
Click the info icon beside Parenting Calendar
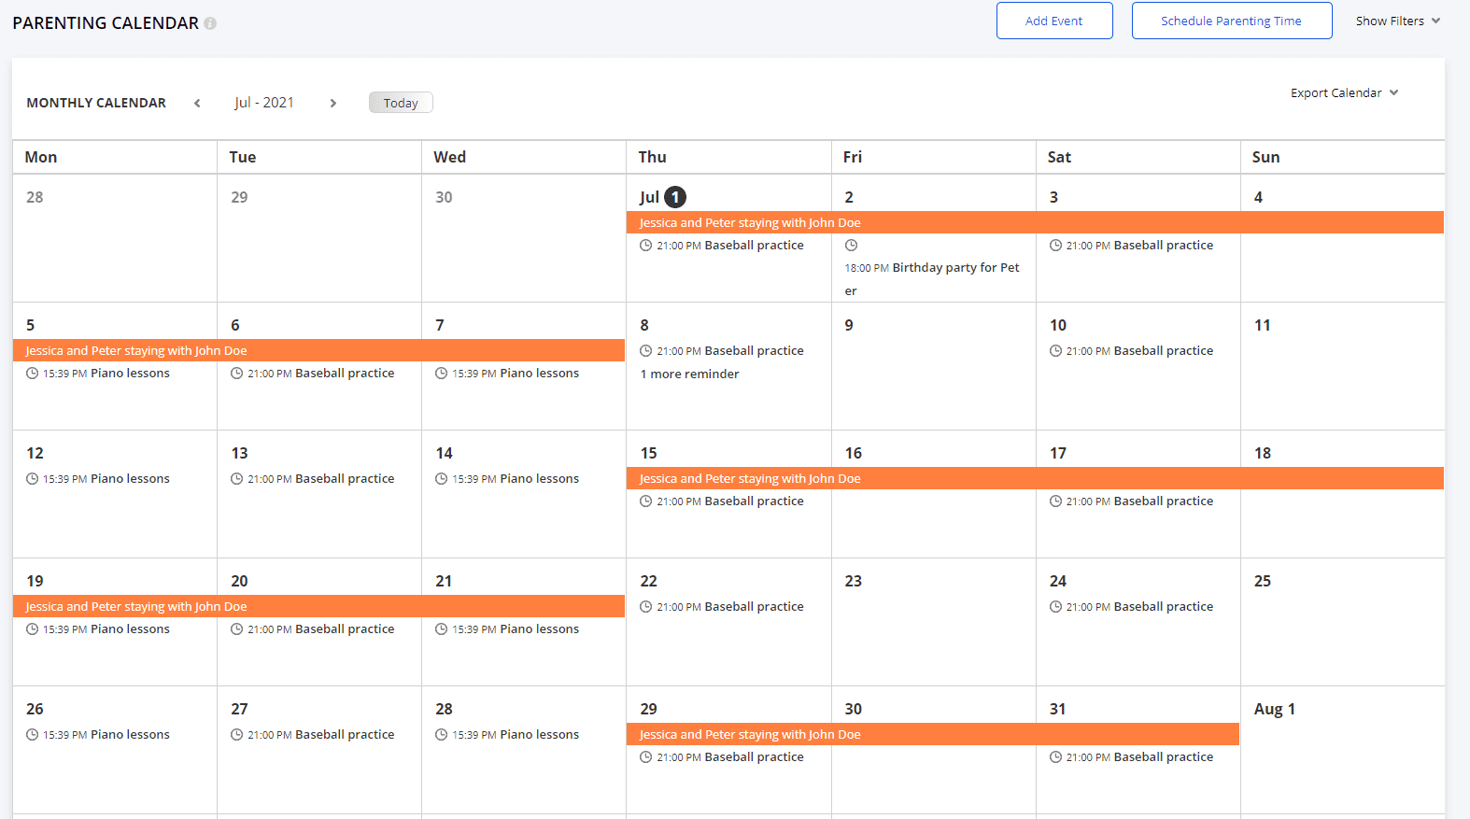click(210, 23)
